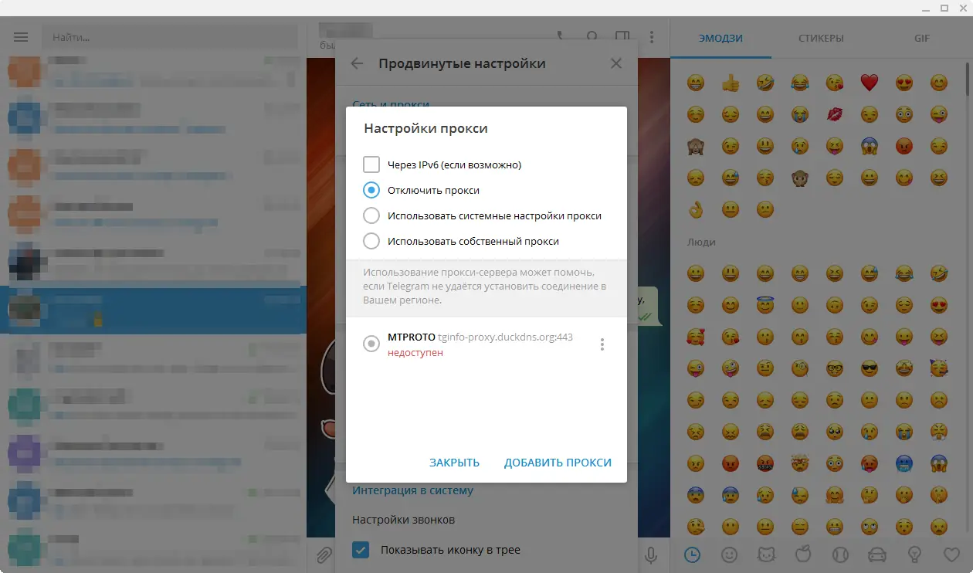Click the paperclip attach file icon

[324, 554]
